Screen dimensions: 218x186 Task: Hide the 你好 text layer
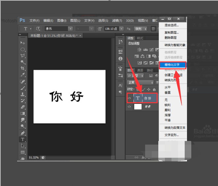[129, 98]
